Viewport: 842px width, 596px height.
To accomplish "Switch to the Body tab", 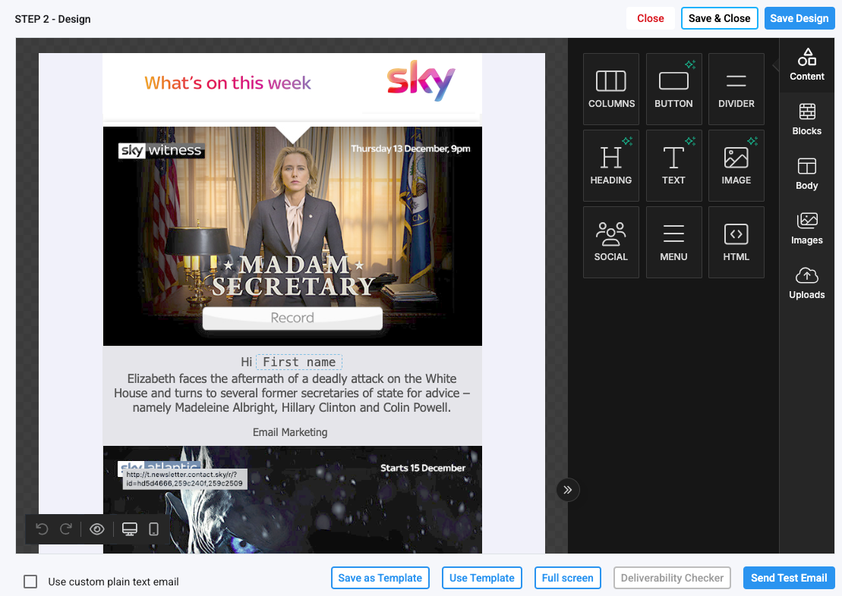I will click(806, 174).
